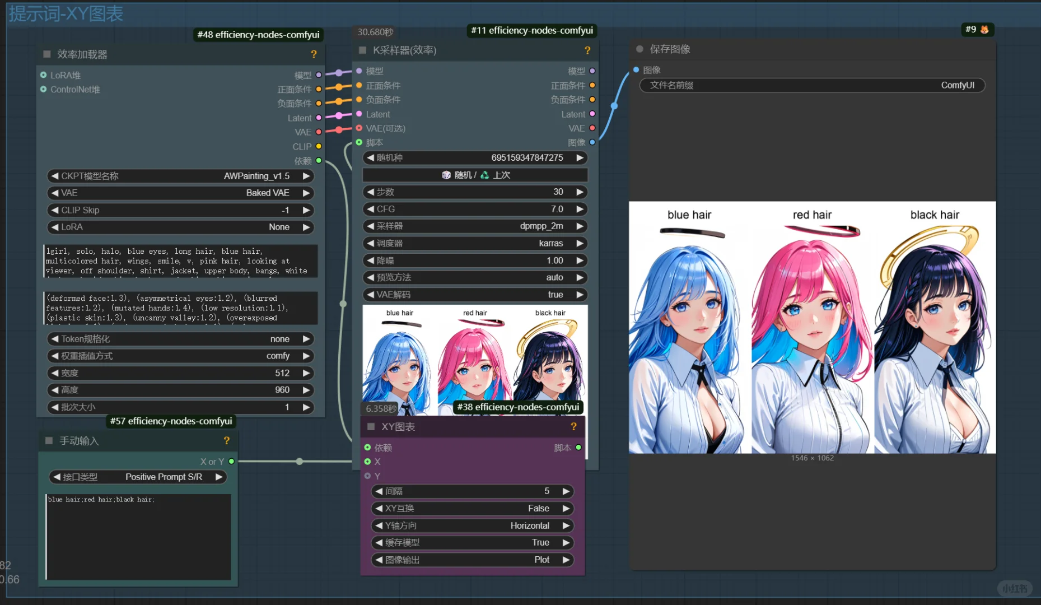Open the CKPT模型名称 dropdown showing AWPainting_v1.5
The width and height of the screenshot is (1041, 605).
click(180, 176)
